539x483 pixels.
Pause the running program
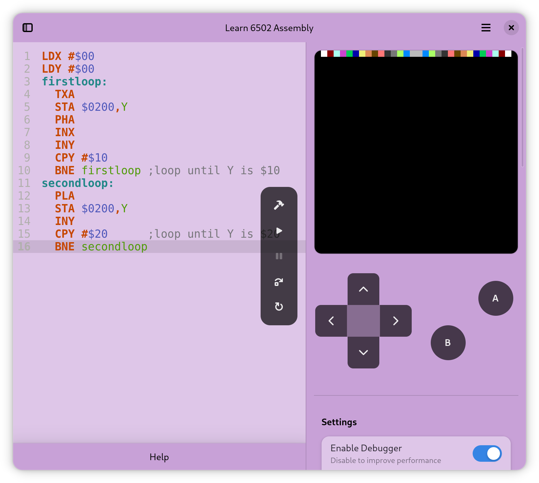(279, 256)
